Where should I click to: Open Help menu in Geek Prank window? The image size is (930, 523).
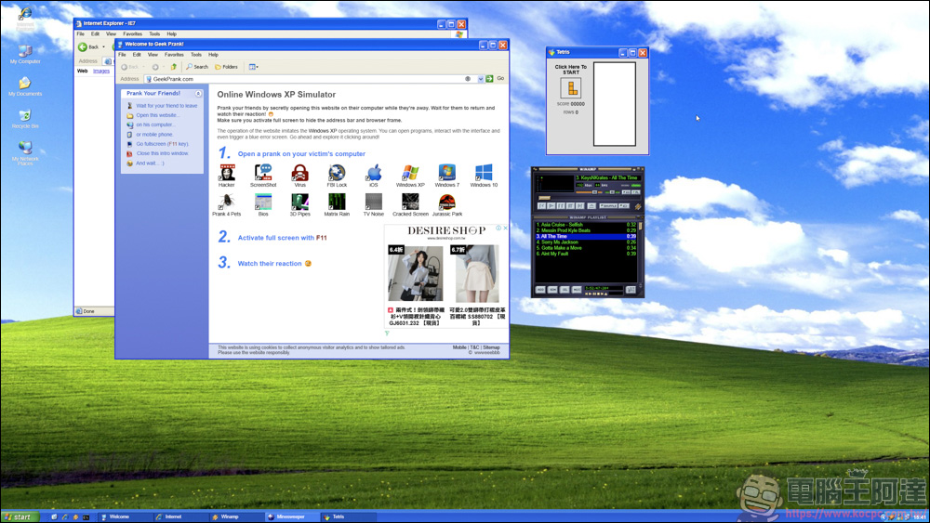pos(214,55)
